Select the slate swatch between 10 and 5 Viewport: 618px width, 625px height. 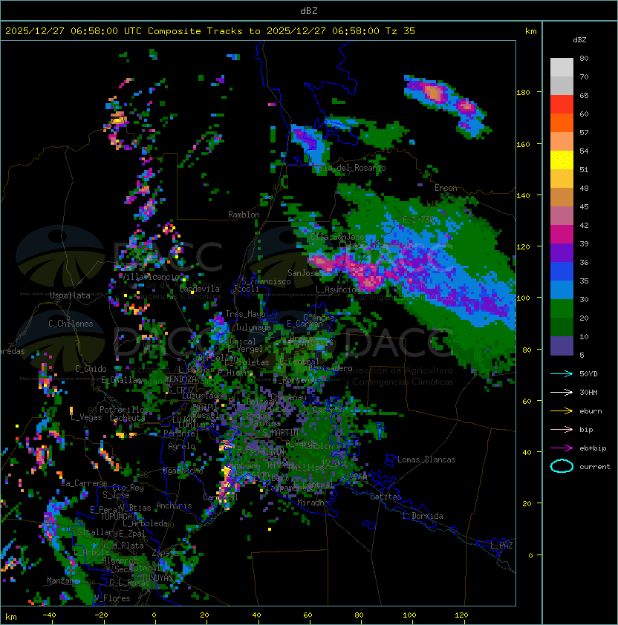562,346
